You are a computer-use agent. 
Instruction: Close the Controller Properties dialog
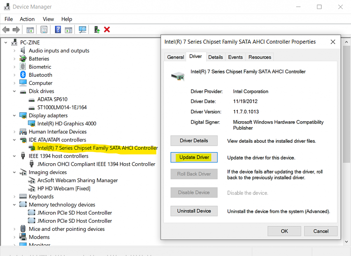333,42
